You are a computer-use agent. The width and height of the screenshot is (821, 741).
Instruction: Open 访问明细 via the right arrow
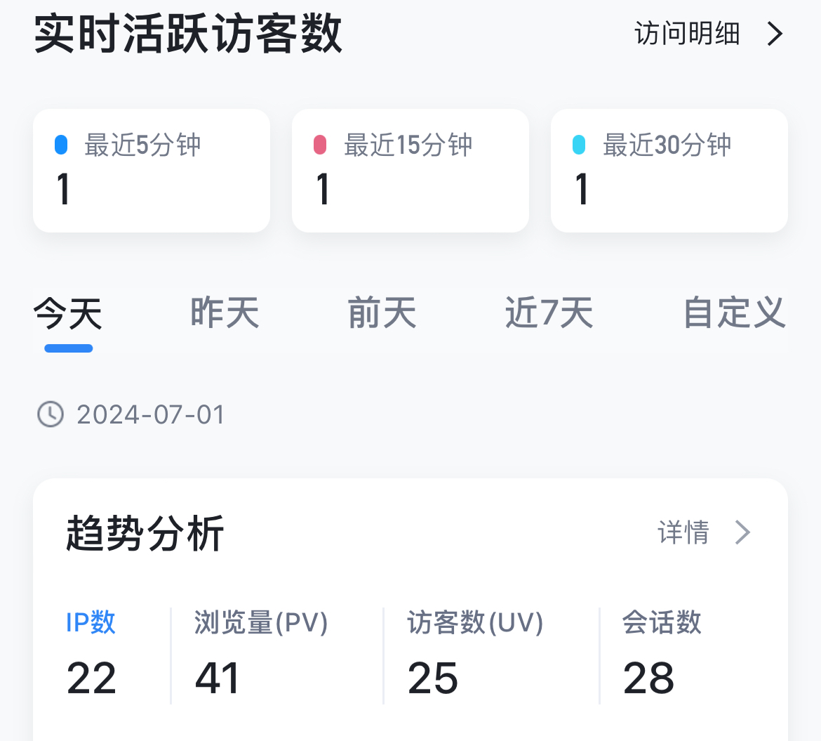[x=775, y=34]
